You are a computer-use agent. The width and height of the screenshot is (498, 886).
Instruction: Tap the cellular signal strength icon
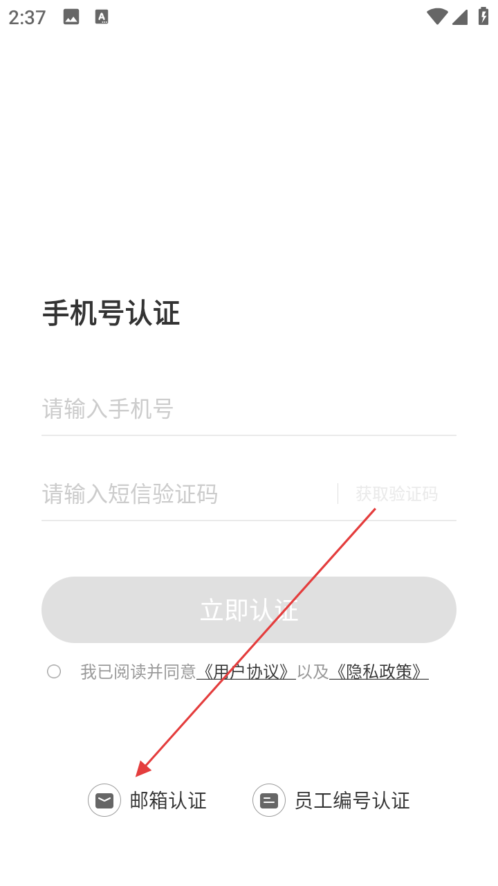pos(460,17)
